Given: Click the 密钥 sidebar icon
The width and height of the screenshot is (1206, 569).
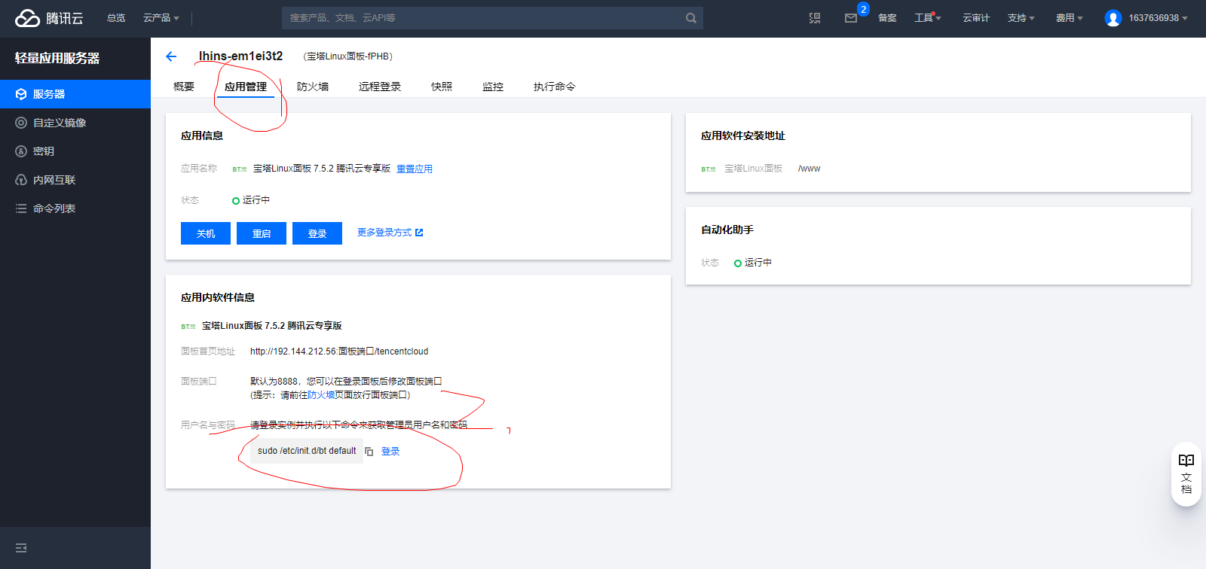Looking at the screenshot, I should (x=21, y=151).
